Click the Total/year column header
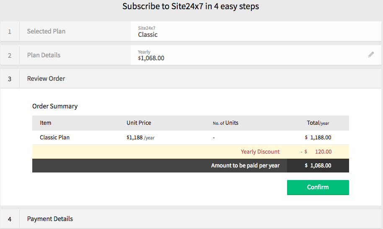 pos(318,123)
